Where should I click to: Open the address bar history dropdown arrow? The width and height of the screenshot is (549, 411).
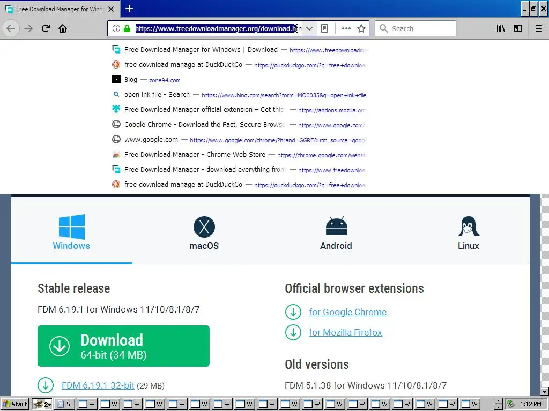pos(309,29)
